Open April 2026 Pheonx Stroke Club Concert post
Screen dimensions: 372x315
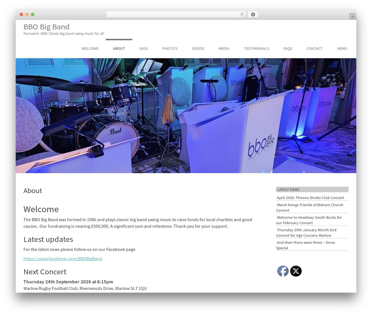(310, 198)
